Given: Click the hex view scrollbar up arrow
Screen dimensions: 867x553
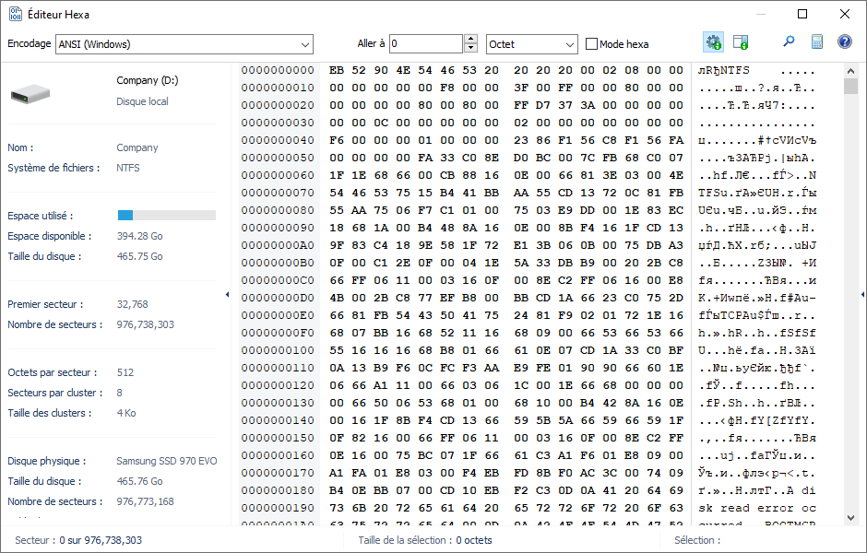Looking at the screenshot, I should pyautogui.click(x=850, y=70).
